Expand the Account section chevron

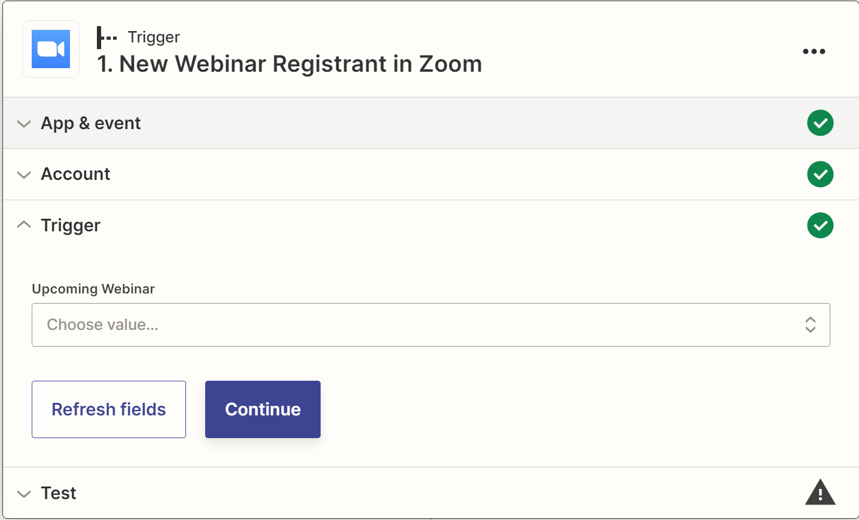tap(24, 175)
